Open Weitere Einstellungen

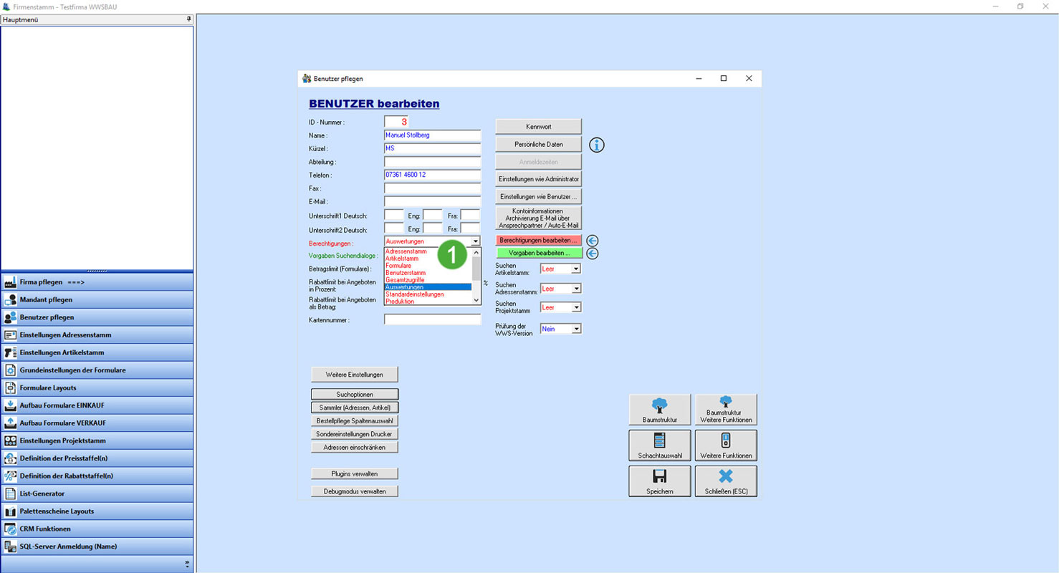pos(355,374)
